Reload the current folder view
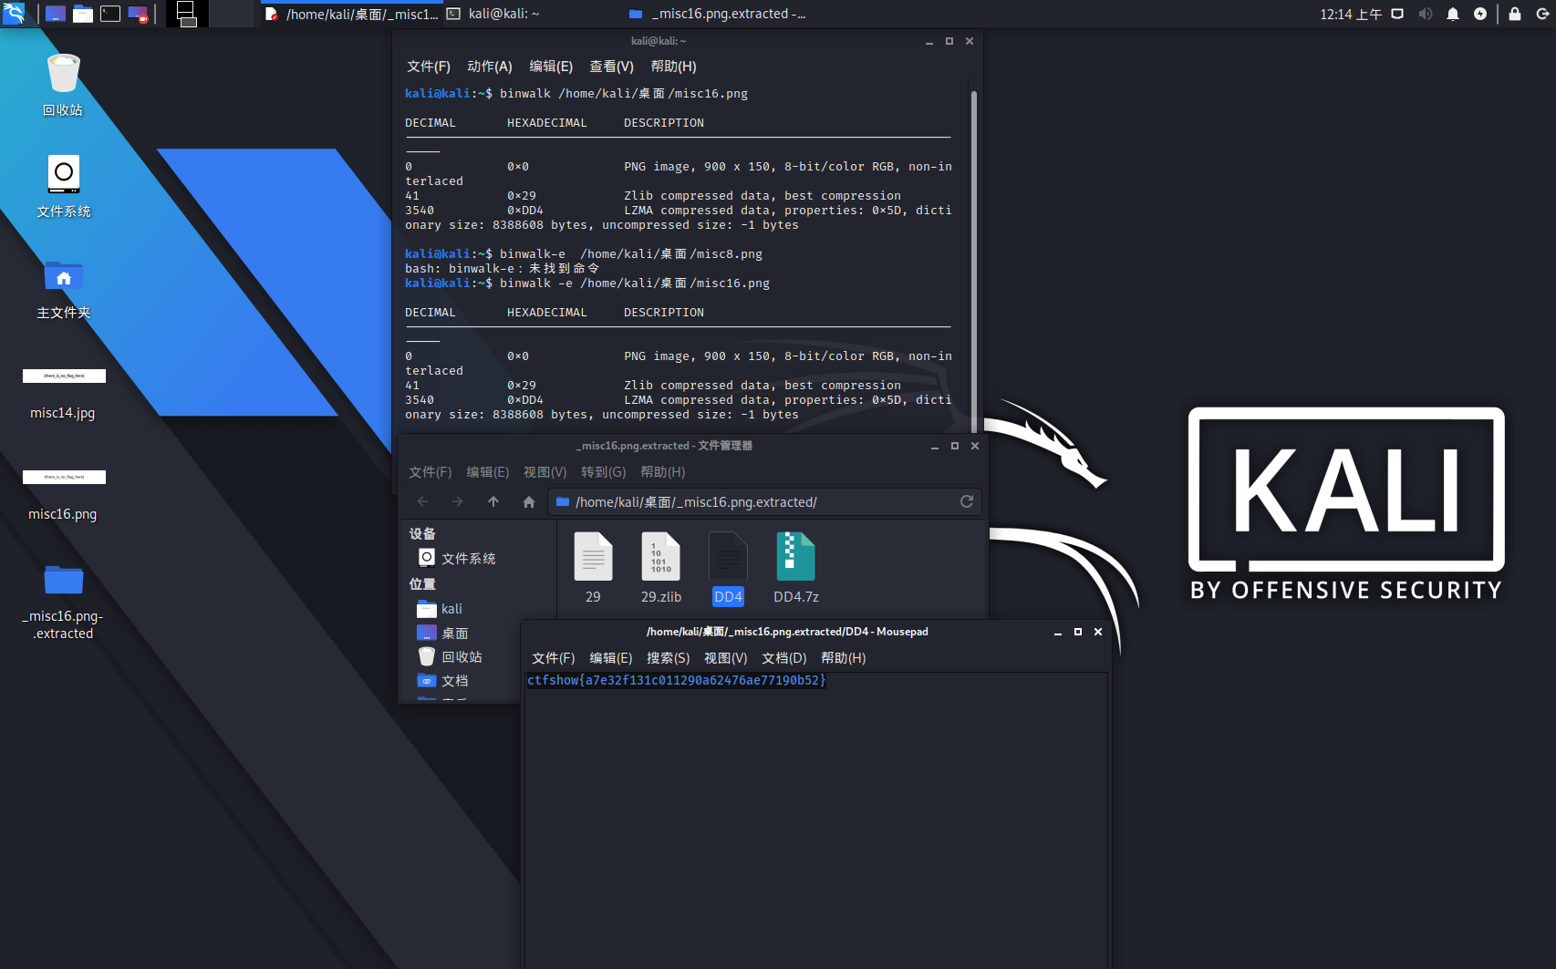This screenshot has width=1556, height=969. (x=967, y=501)
